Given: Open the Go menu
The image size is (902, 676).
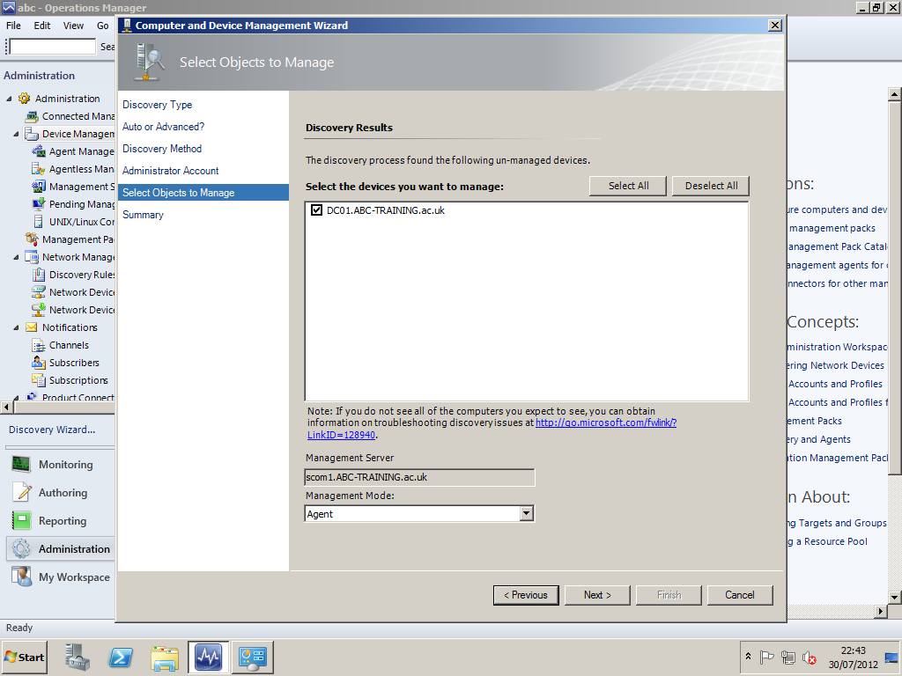Looking at the screenshot, I should pyautogui.click(x=102, y=26).
